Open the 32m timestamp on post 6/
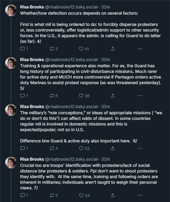Image resolution: width=170 pixels, height=202 pixels. coord(106,107)
